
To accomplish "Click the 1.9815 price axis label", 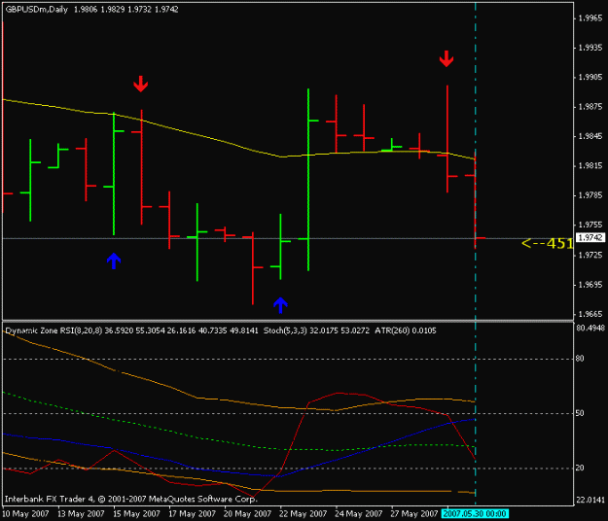I will pyautogui.click(x=590, y=165).
